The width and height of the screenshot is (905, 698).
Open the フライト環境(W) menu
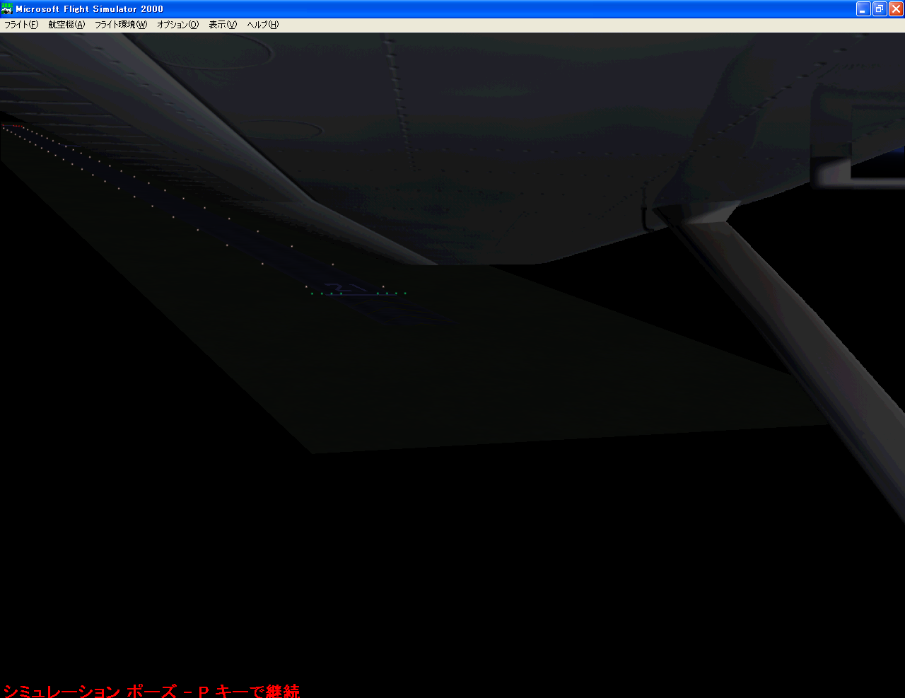(121, 25)
